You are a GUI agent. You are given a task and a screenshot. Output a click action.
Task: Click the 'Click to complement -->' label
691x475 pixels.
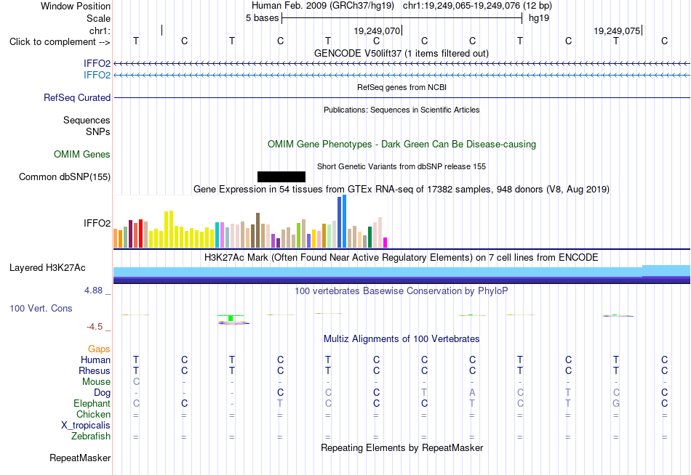pos(60,42)
